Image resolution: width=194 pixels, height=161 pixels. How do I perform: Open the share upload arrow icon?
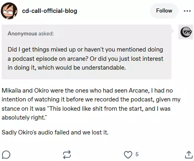[x=189, y=155]
